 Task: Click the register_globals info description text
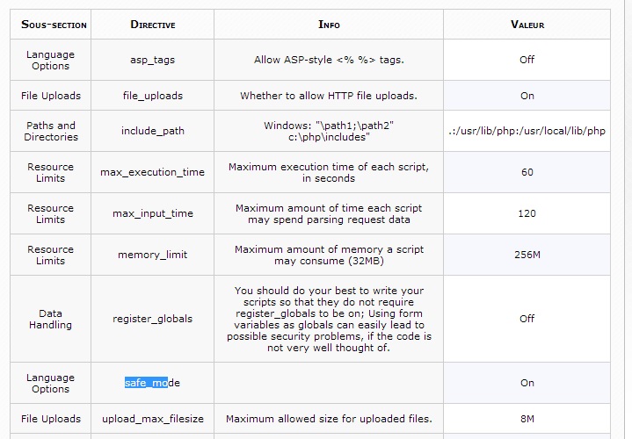(x=329, y=319)
